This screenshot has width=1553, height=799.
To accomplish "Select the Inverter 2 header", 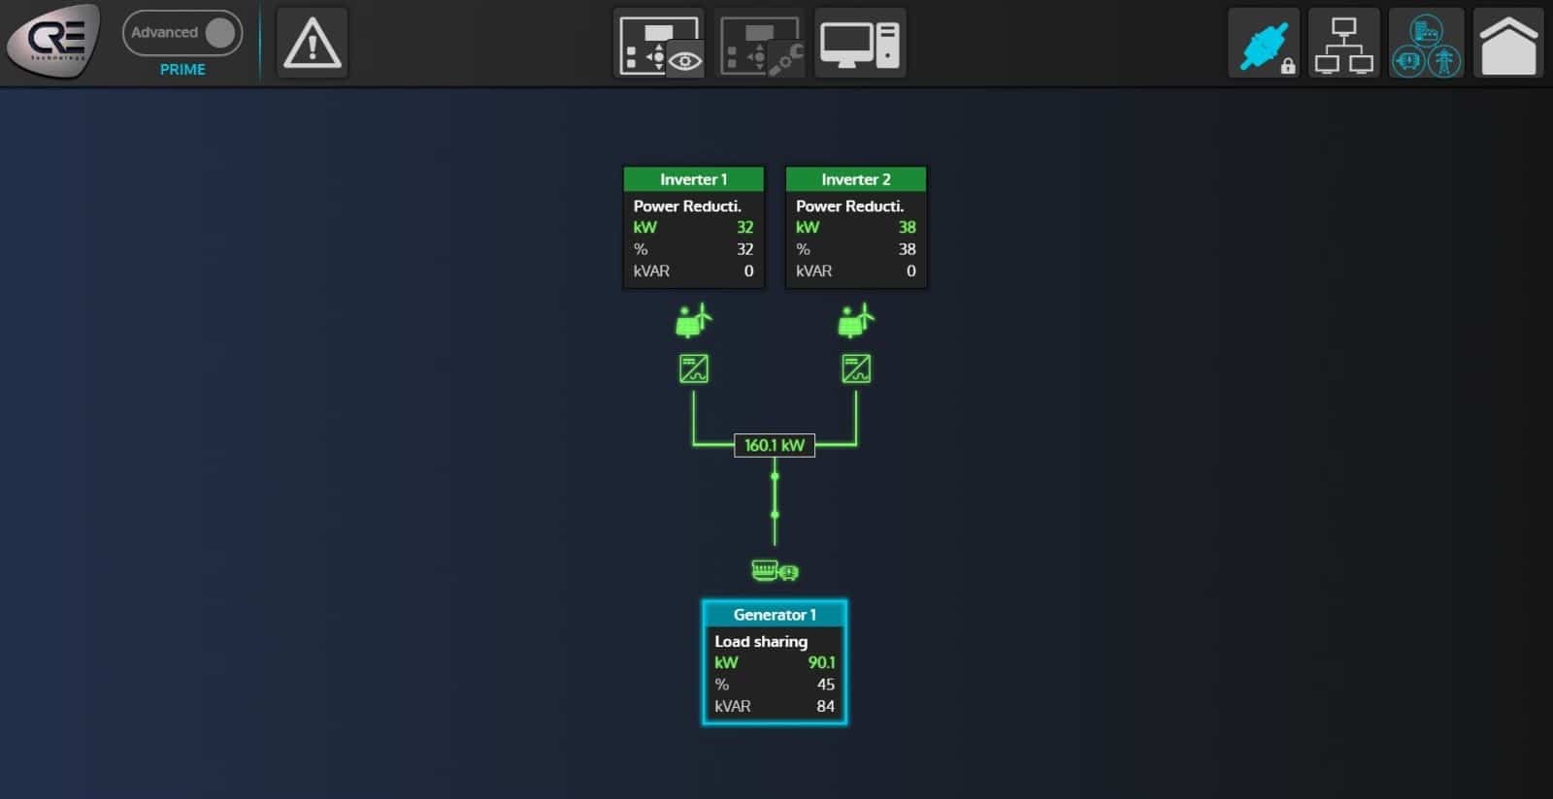I will 855,179.
